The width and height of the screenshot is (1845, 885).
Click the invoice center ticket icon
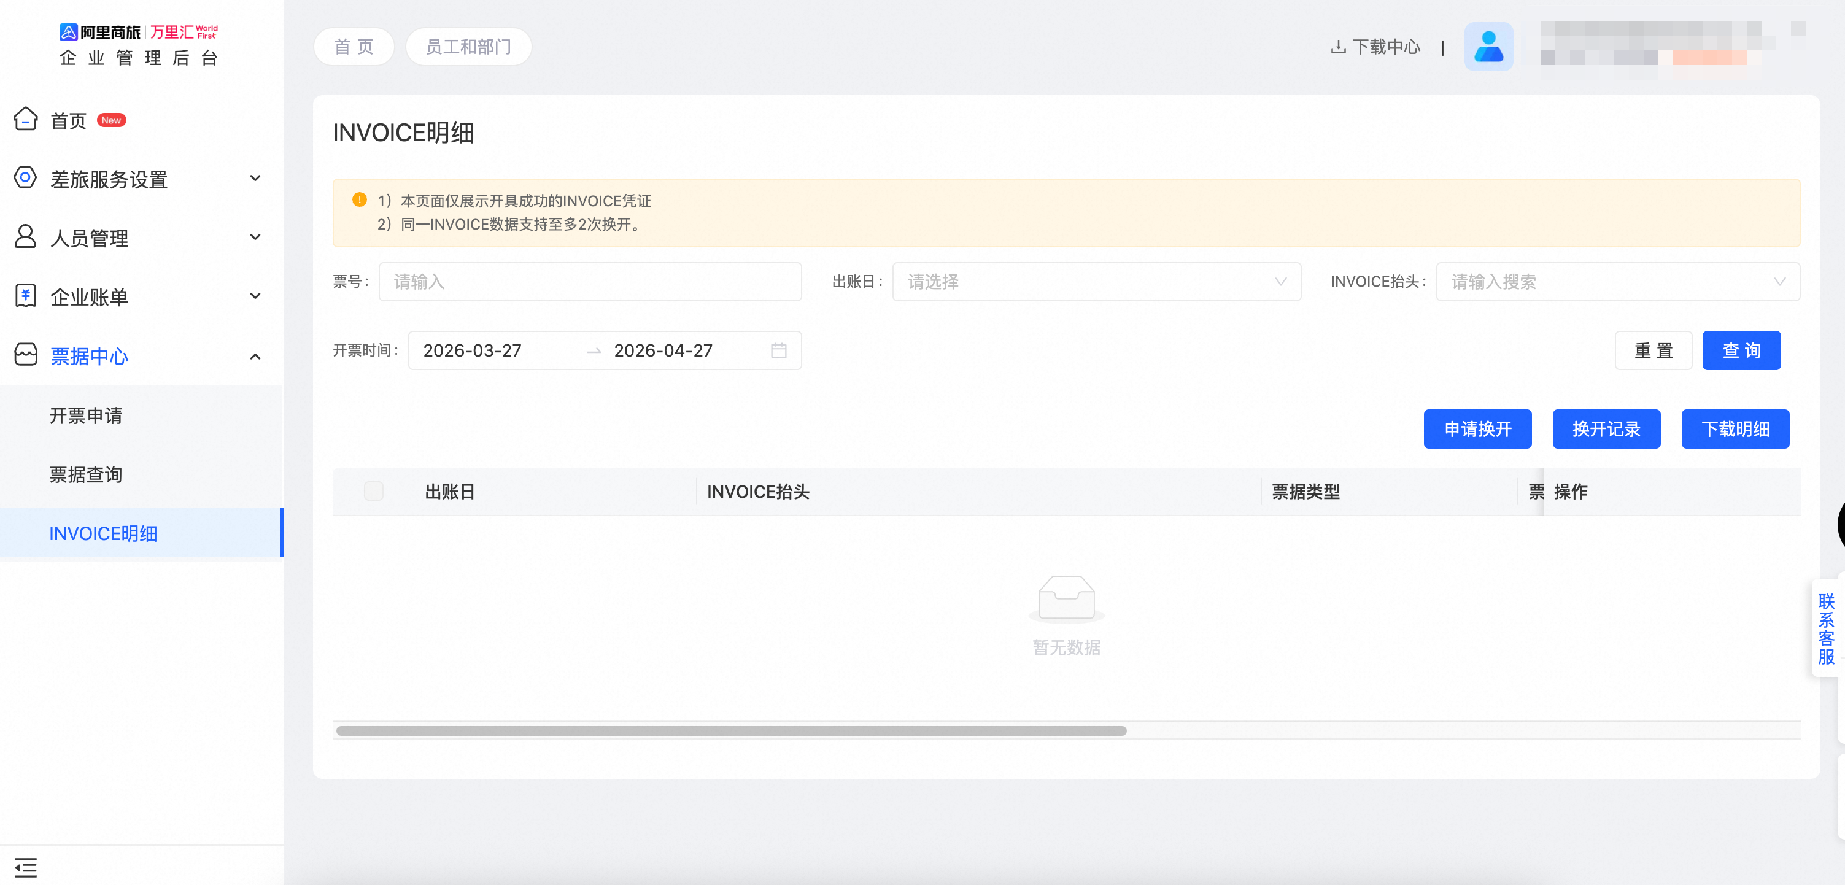pos(26,355)
